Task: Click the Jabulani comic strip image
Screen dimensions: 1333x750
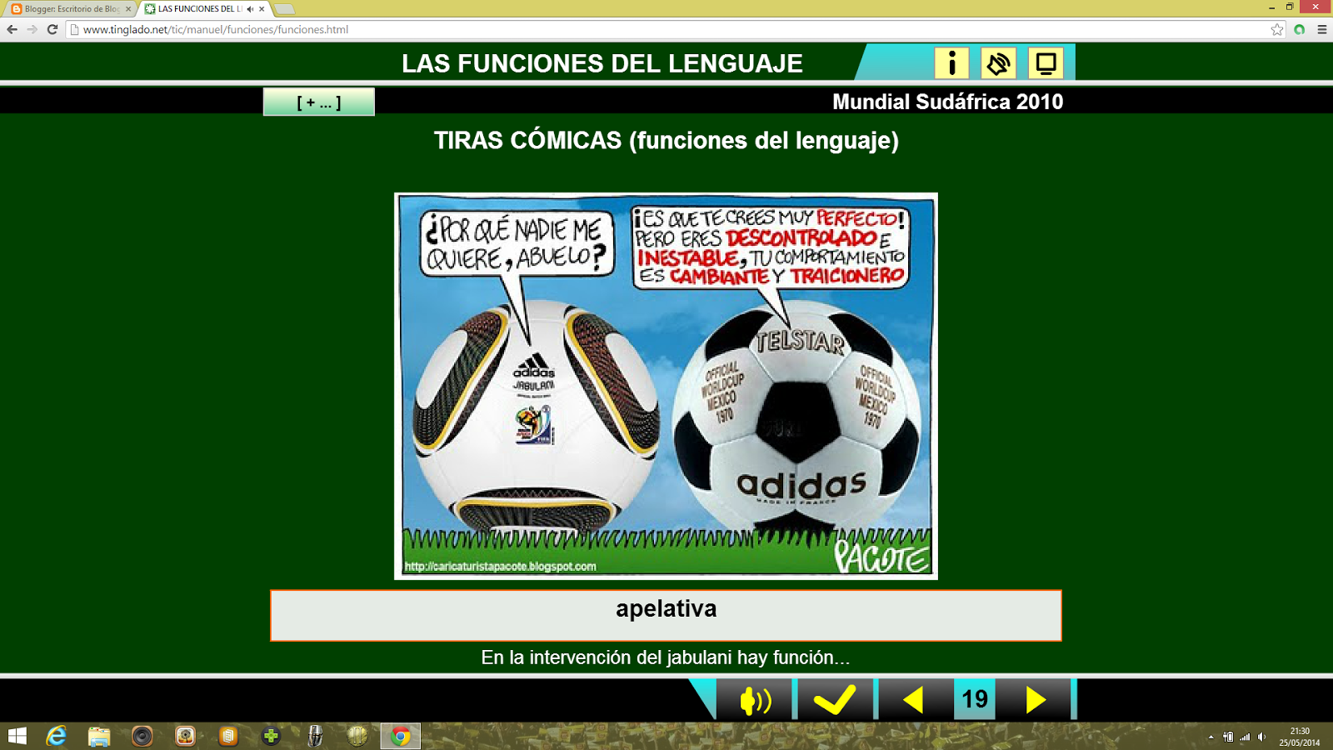Action: [x=666, y=386]
